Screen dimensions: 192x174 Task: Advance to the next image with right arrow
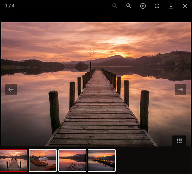[180, 90]
